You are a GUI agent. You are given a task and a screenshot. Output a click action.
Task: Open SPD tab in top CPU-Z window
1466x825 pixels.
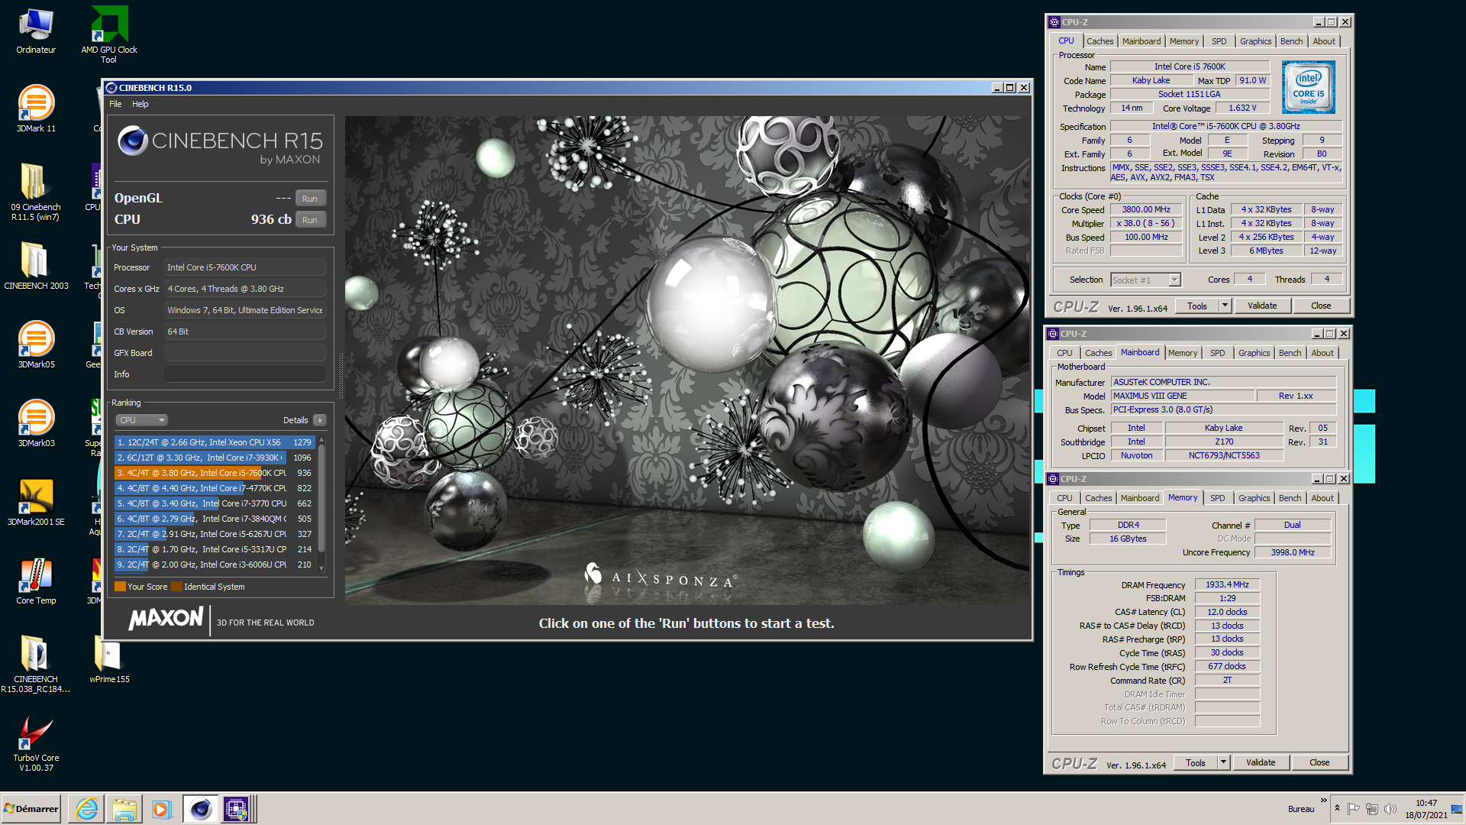pos(1219,41)
